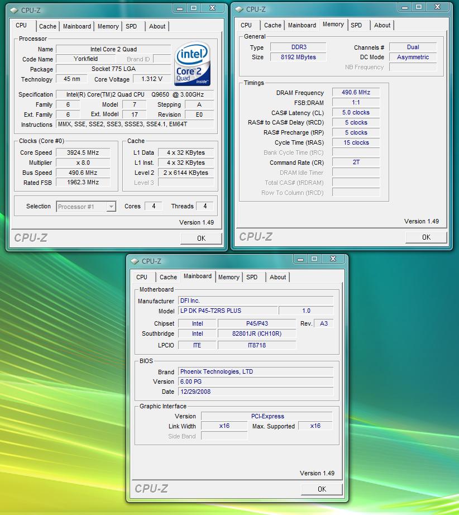This screenshot has width=459, height=515.
Task: Select CPU tab in CPU window
Action: pos(21,25)
